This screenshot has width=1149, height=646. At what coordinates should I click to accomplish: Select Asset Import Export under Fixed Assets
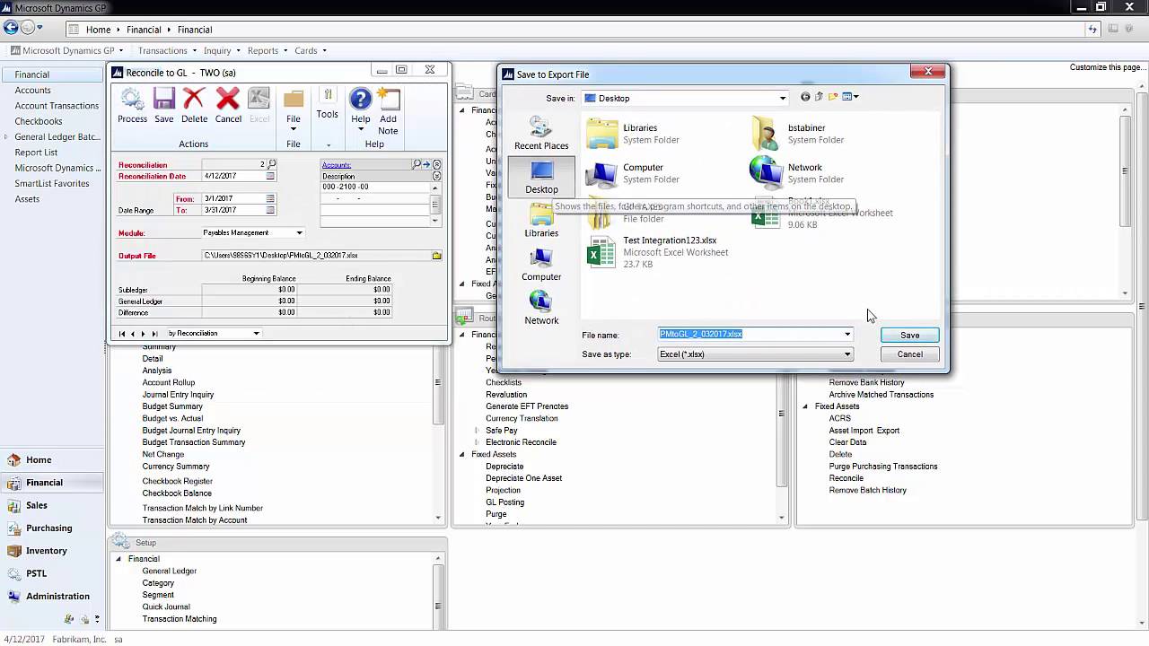coord(864,431)
